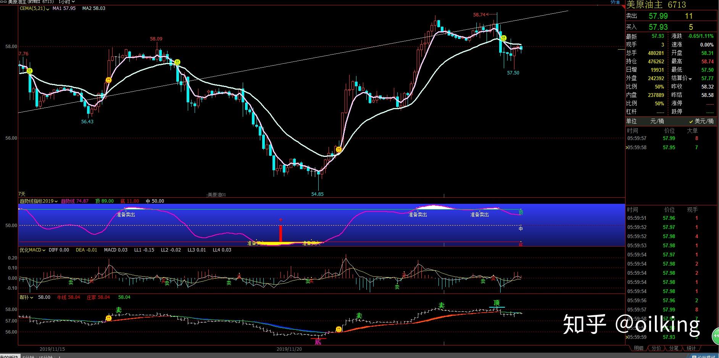Click the 大单 column header
This screenshot has height=358, width=719.
coord(692,131)
